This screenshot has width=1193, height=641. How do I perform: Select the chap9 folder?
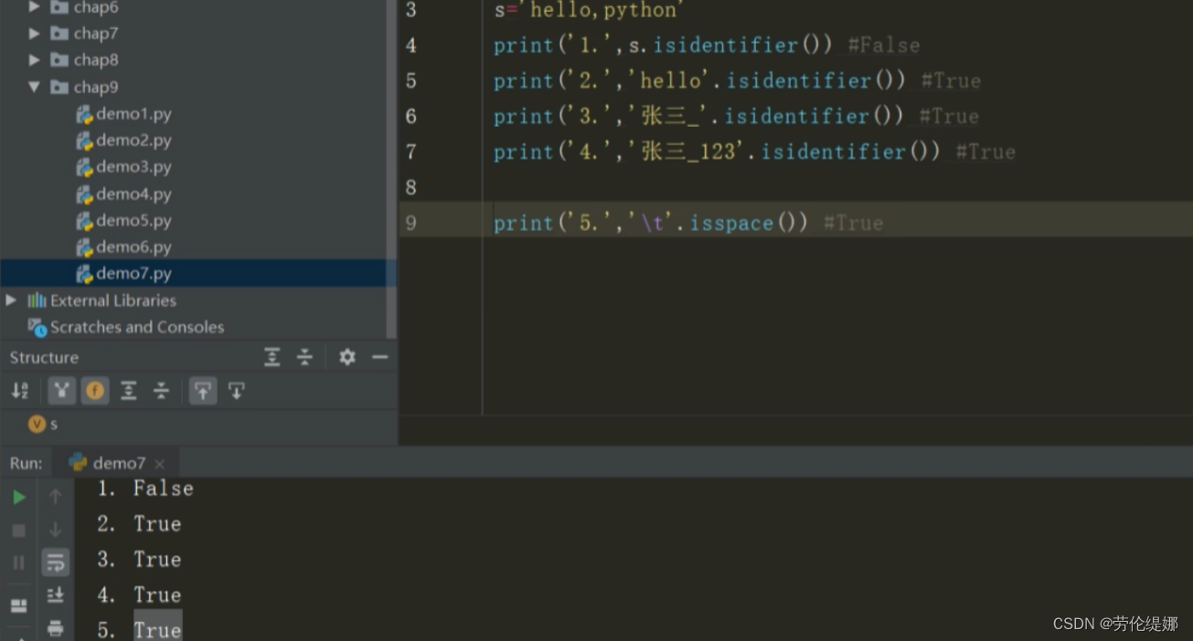tap(95, 87)
